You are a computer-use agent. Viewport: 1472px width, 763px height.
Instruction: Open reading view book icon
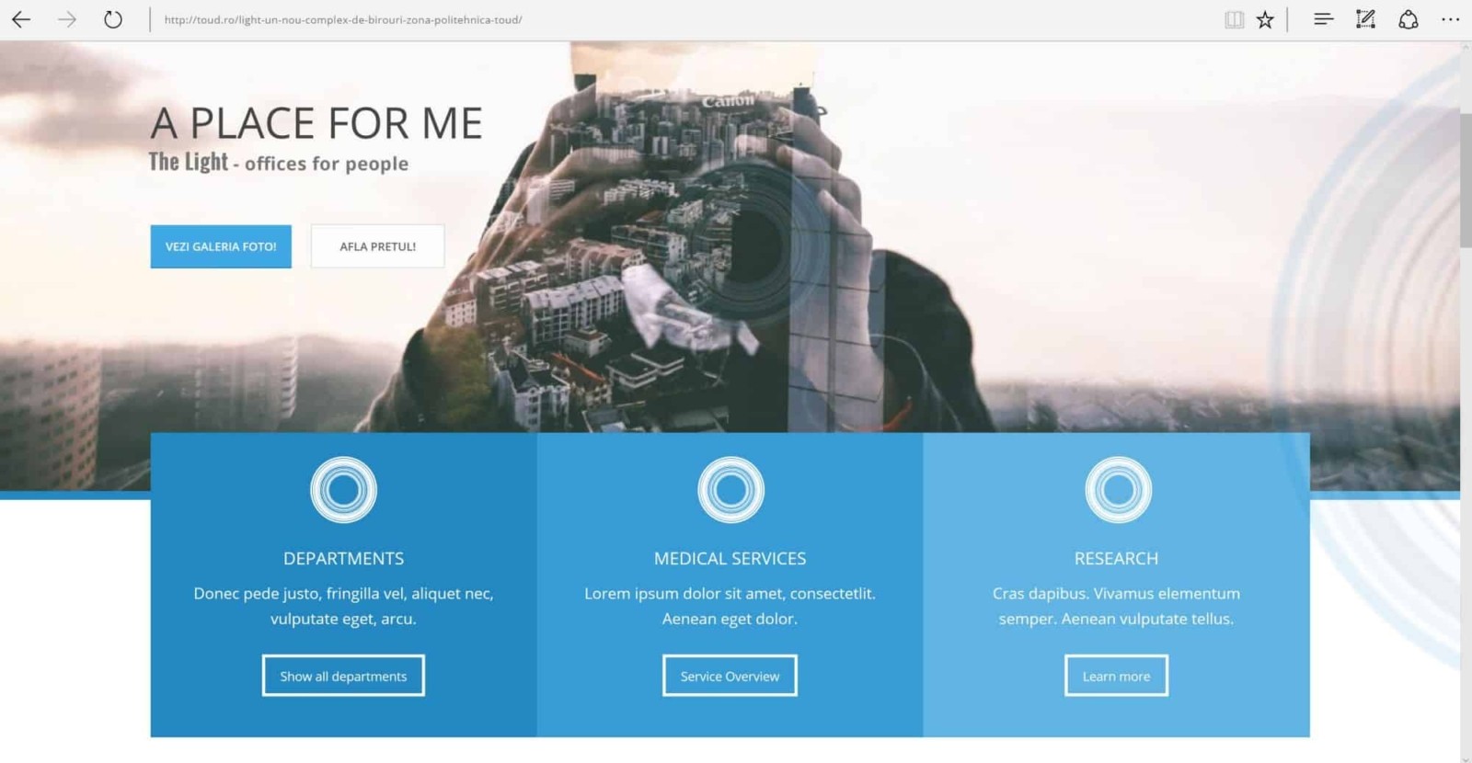tap(1234, 19)
